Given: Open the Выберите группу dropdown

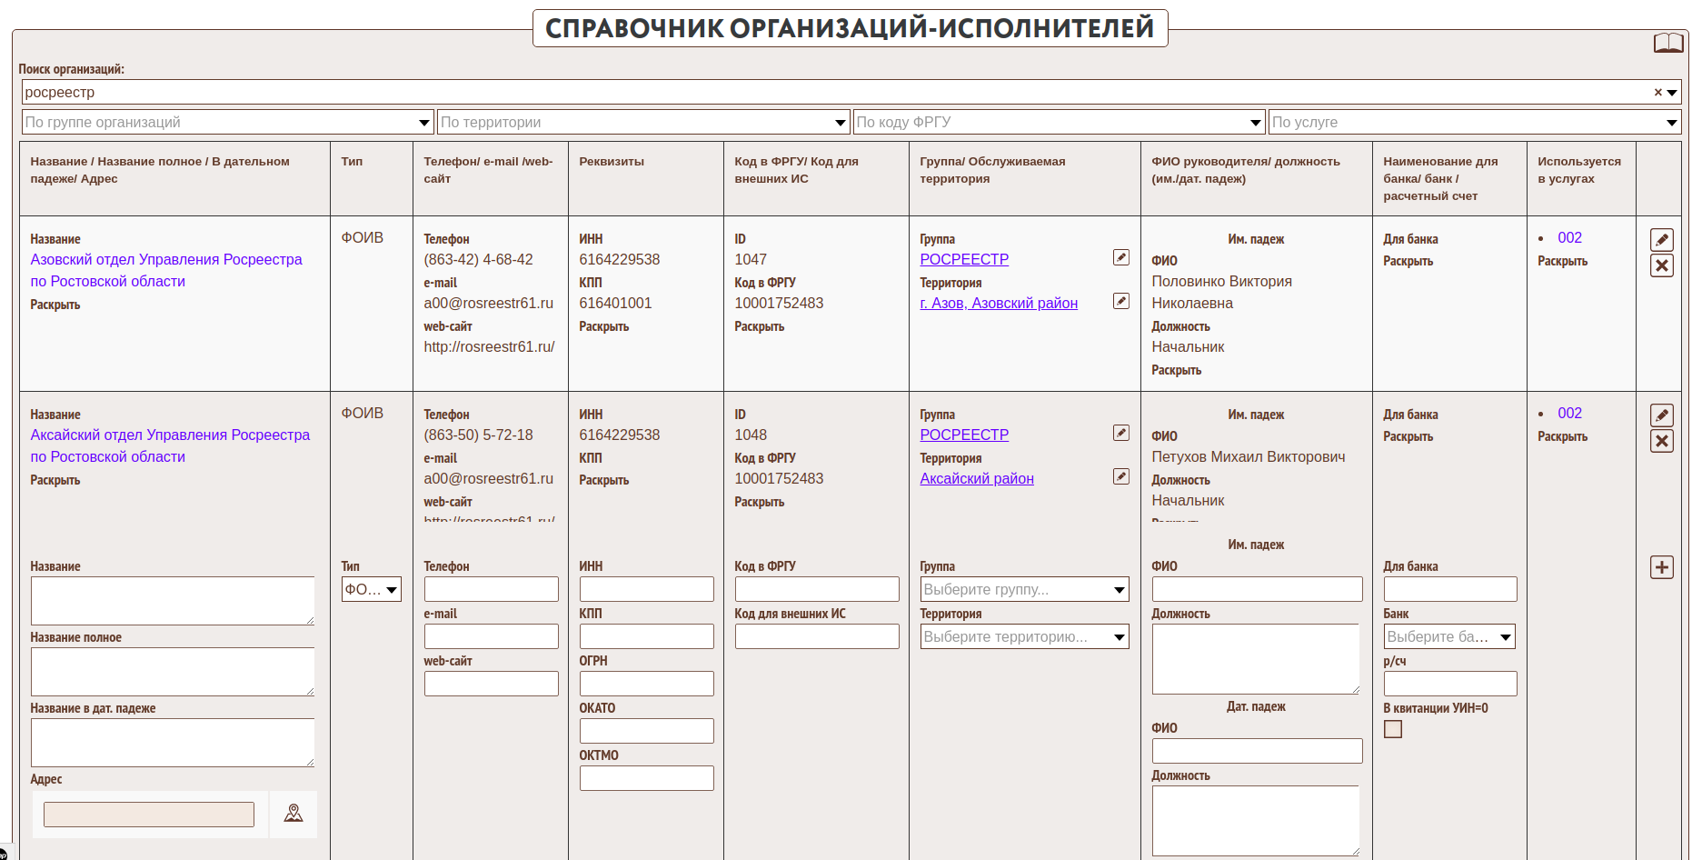Looking at the screenshot, I should [x=1024, y=589].
